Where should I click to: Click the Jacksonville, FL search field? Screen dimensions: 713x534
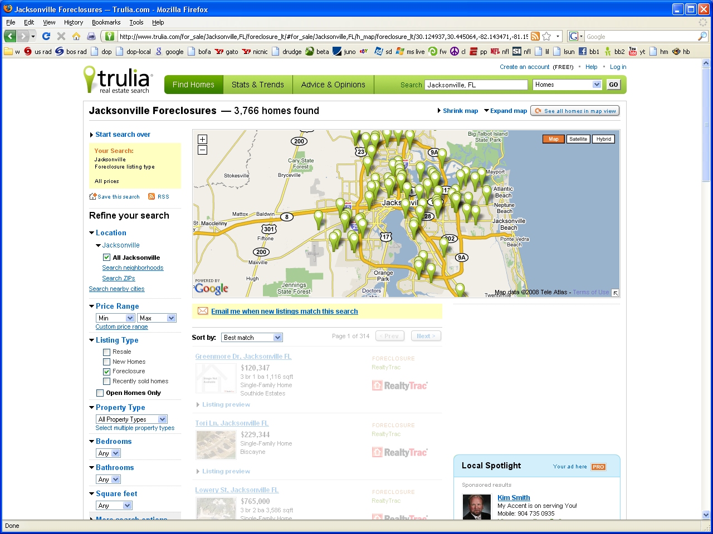476,85
